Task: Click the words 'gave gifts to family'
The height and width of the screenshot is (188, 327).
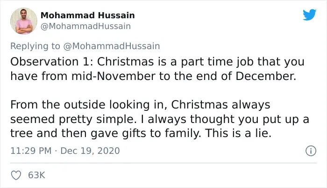Action: [146, 133]
